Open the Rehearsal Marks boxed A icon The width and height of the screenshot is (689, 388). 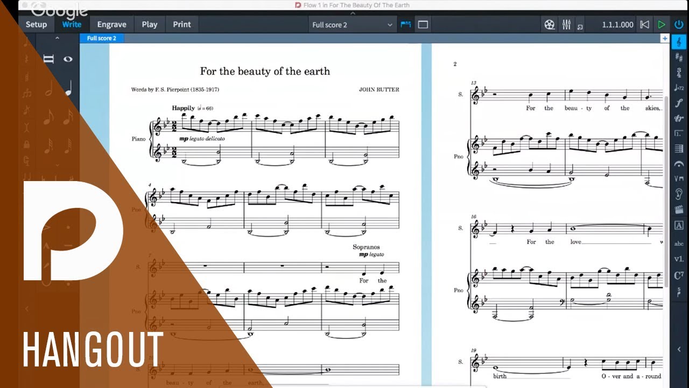pyautogui.click(x=679, y=225)
